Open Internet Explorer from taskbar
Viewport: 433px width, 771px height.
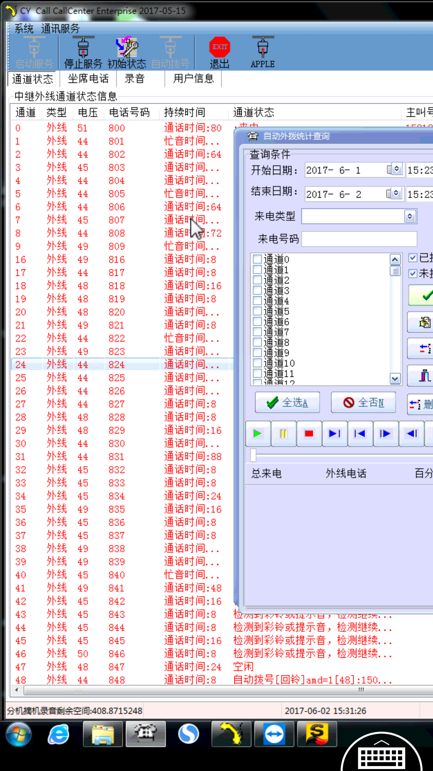tap(59, 734)
